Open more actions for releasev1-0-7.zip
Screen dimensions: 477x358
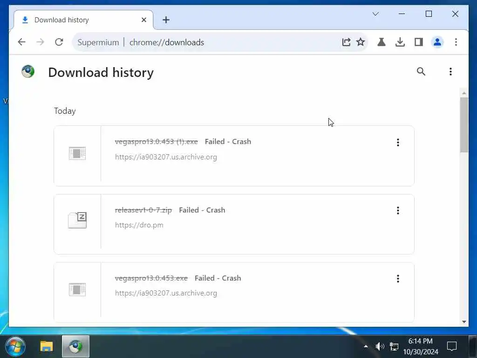tap(398, 211)
